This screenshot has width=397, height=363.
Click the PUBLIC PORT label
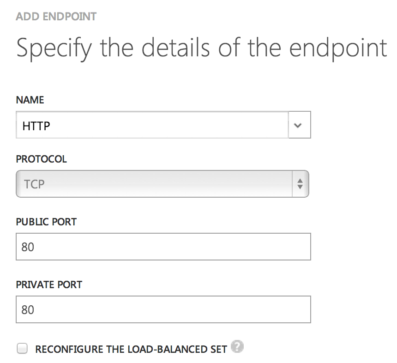[x=46, y=222]
